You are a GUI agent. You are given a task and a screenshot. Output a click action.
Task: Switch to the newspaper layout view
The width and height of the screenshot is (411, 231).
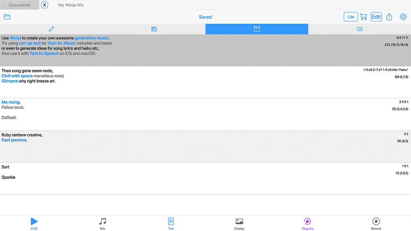(x=154, y=29)
